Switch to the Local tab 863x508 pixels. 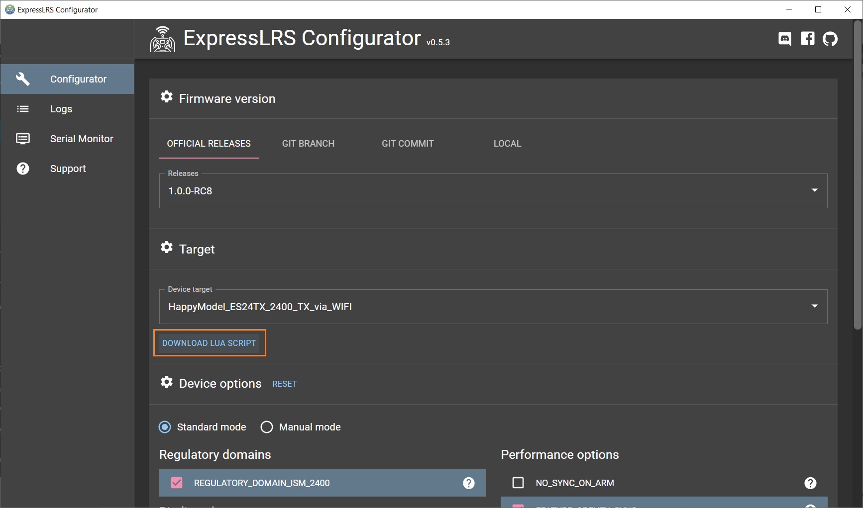508,144
